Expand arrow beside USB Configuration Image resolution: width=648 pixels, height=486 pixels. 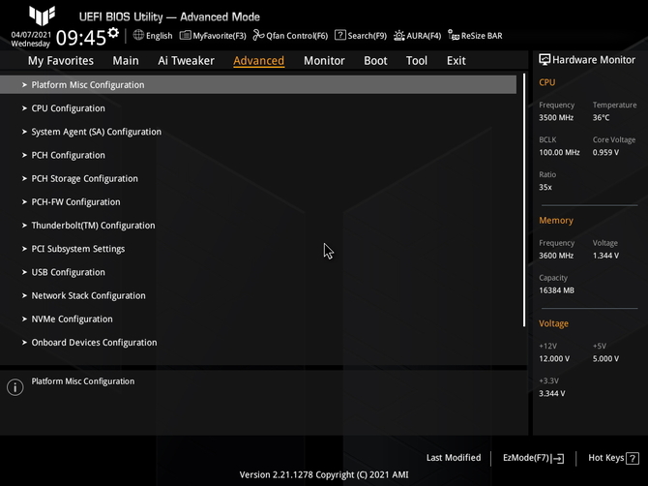[24, 272]
